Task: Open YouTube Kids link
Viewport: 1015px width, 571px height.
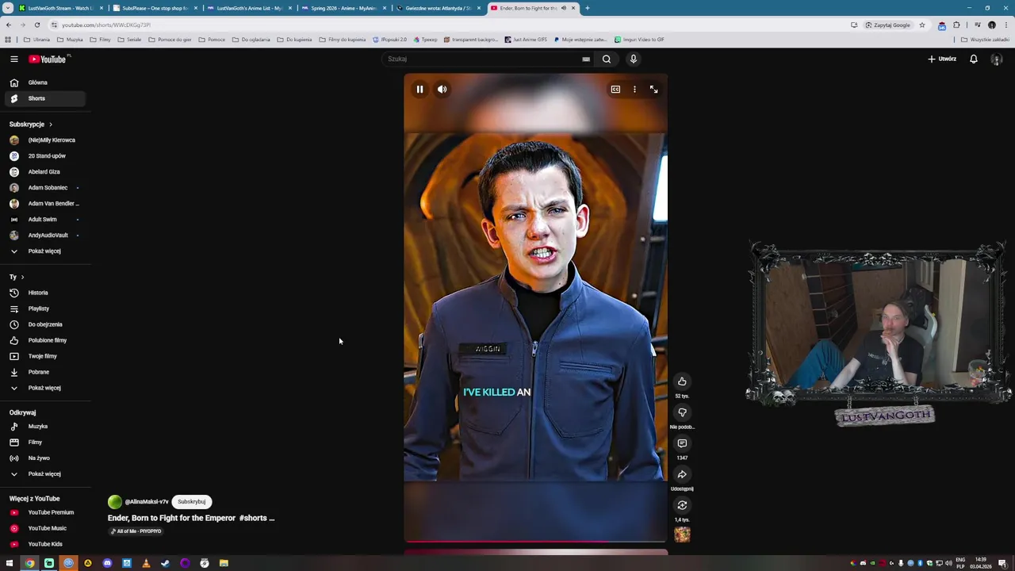Action: (x=45, y=544)
